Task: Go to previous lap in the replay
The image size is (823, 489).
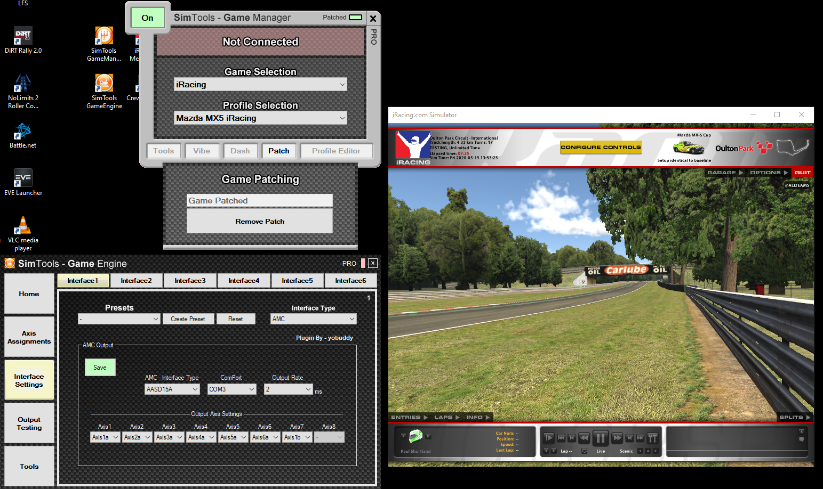Action: click(546, 451)
